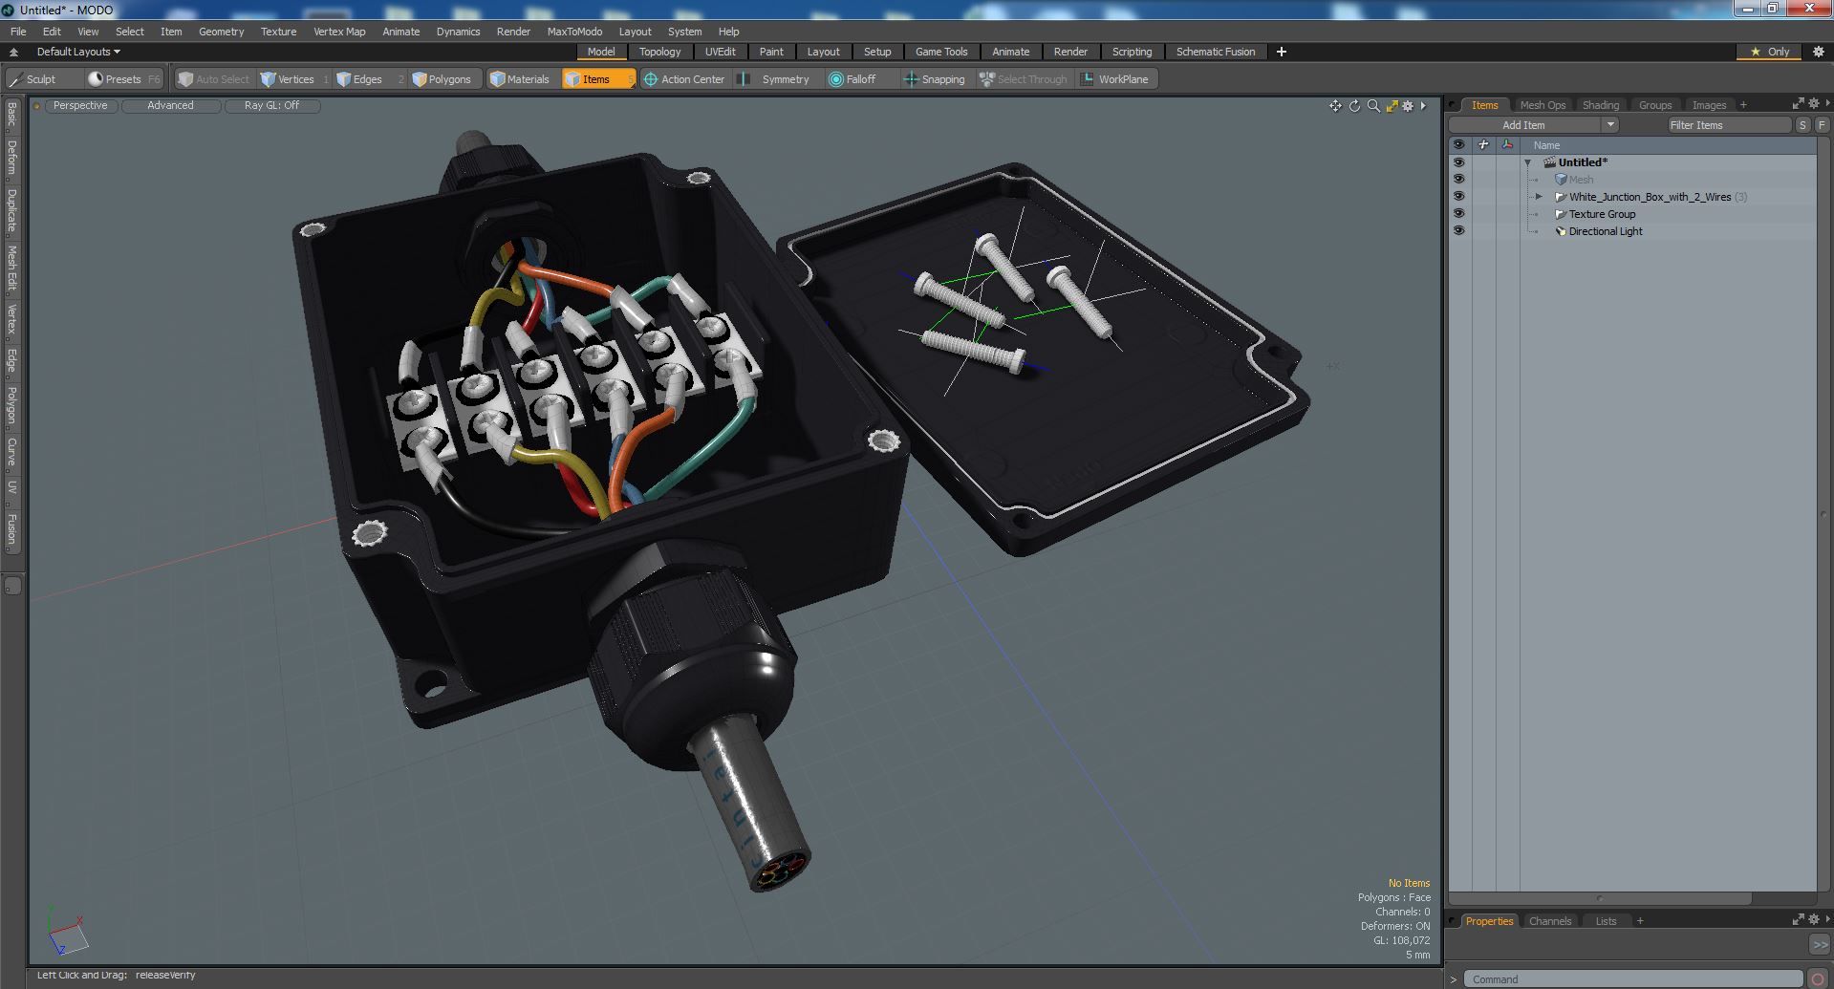1834x989 pixels.
Task: Click the Items list horizontal scrollbar
Action: coord(1601,898)
